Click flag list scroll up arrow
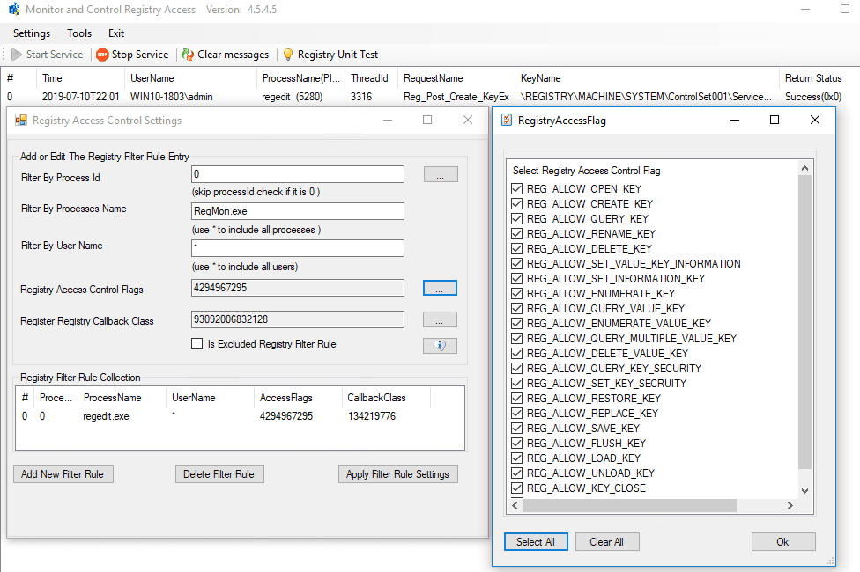 click(804, 168)
